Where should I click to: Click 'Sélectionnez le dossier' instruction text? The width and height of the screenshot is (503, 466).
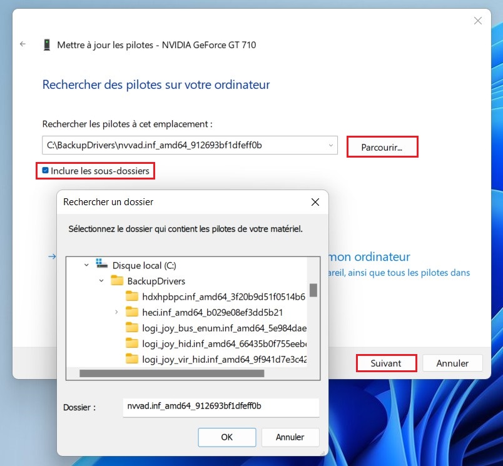point(185,229)
